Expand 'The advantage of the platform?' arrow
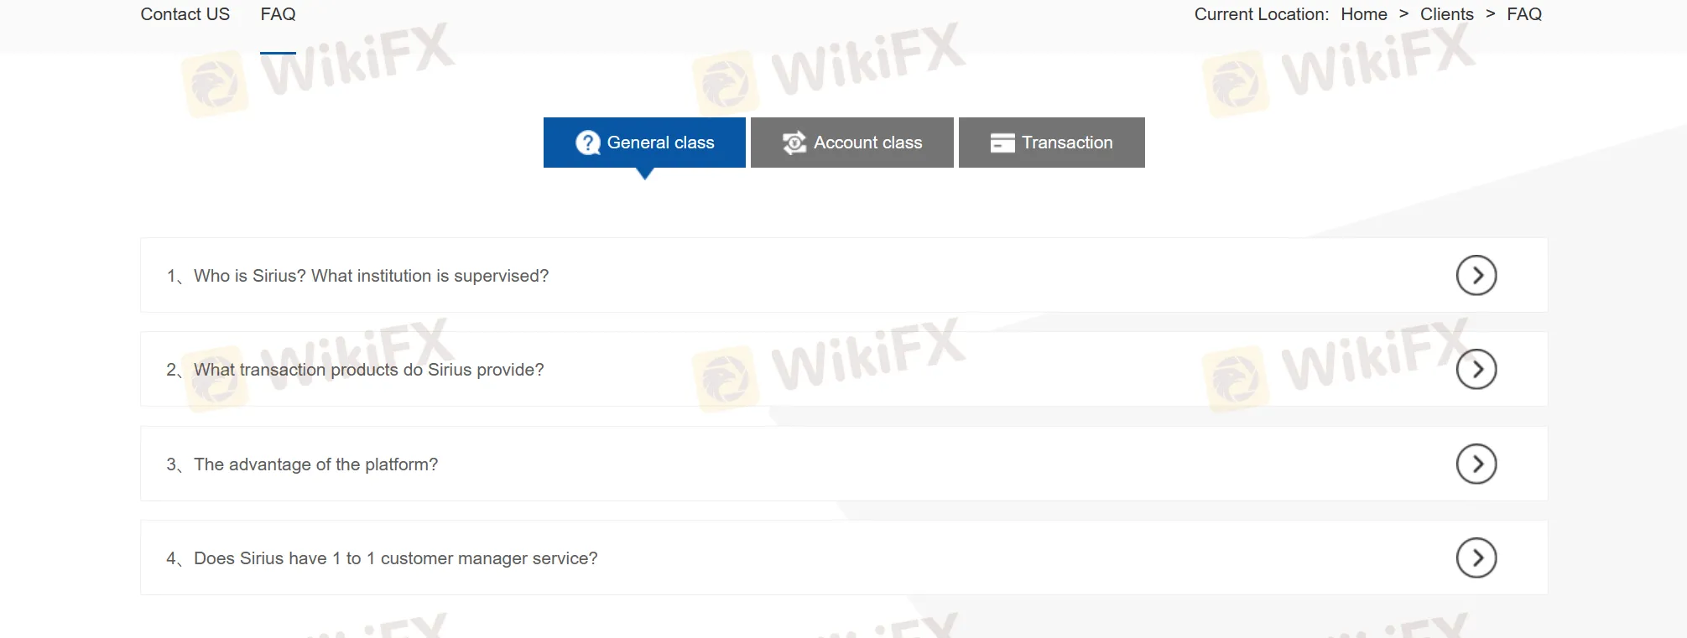This screenshot has width=1687, height=638. point(1476,464)
